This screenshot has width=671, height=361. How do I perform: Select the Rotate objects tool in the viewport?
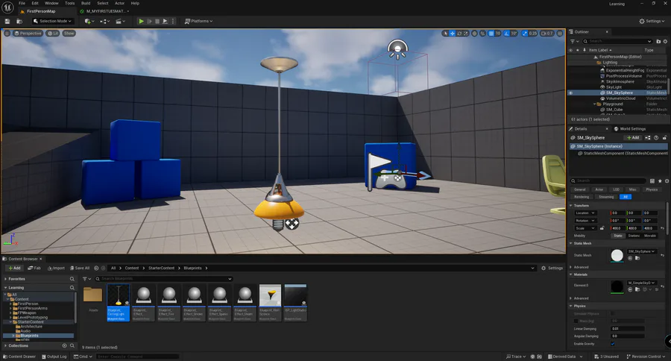click(x=459, y=34)
